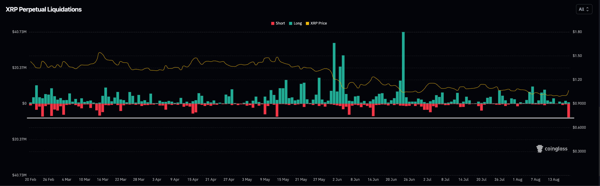Click the 22 Mar x-axis label

(121, 180)
